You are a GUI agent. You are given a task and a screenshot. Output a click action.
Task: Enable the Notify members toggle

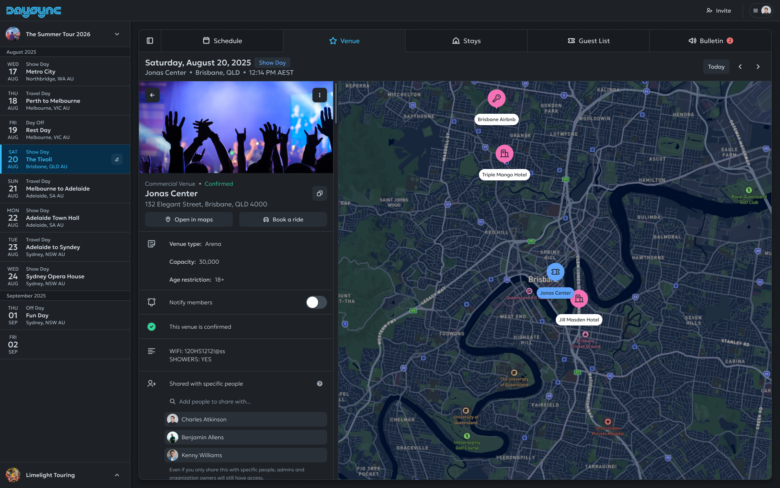click(316, 302)
